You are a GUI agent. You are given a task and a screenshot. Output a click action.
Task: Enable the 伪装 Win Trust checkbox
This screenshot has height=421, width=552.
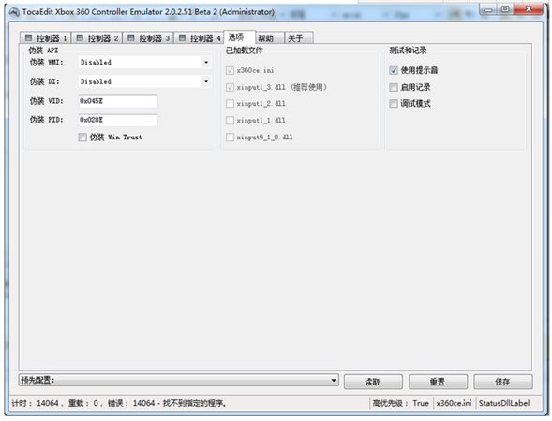pyautogui.click(x=82, y=137)
